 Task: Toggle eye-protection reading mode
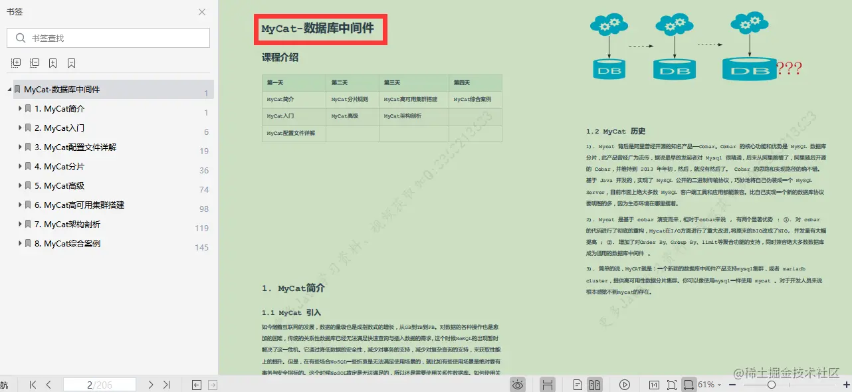pyautogui.click(x=517, y=384)
